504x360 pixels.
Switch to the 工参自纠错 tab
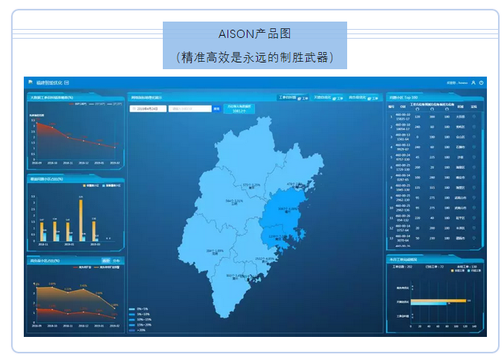[x=288, y=97]
